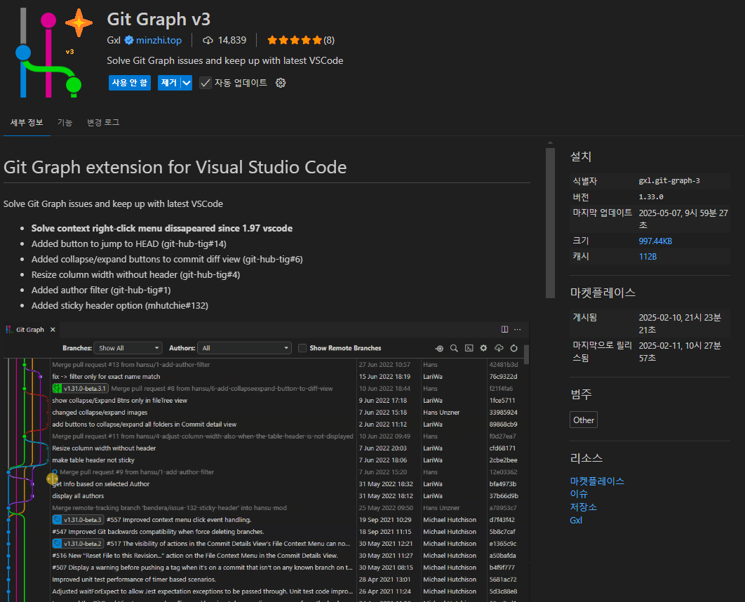
Task: Click the date '19 Sep 2021 10:29'
Action: [x=385, y=520]
